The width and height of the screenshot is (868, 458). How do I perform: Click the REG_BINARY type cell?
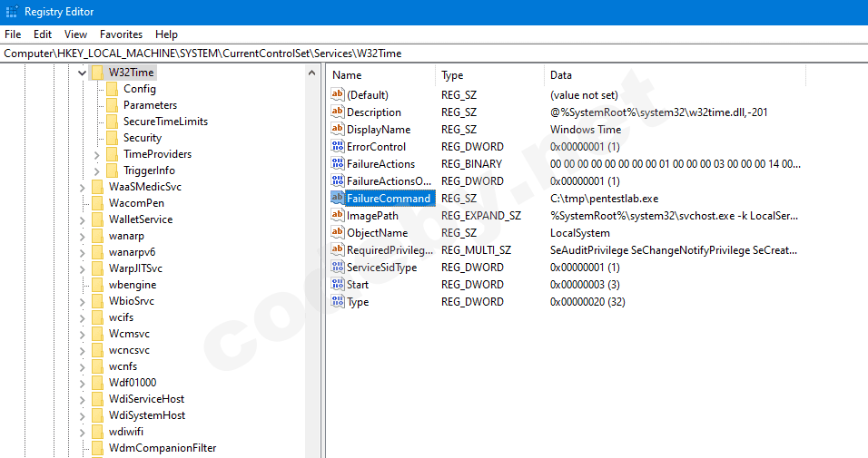point(471,164)
